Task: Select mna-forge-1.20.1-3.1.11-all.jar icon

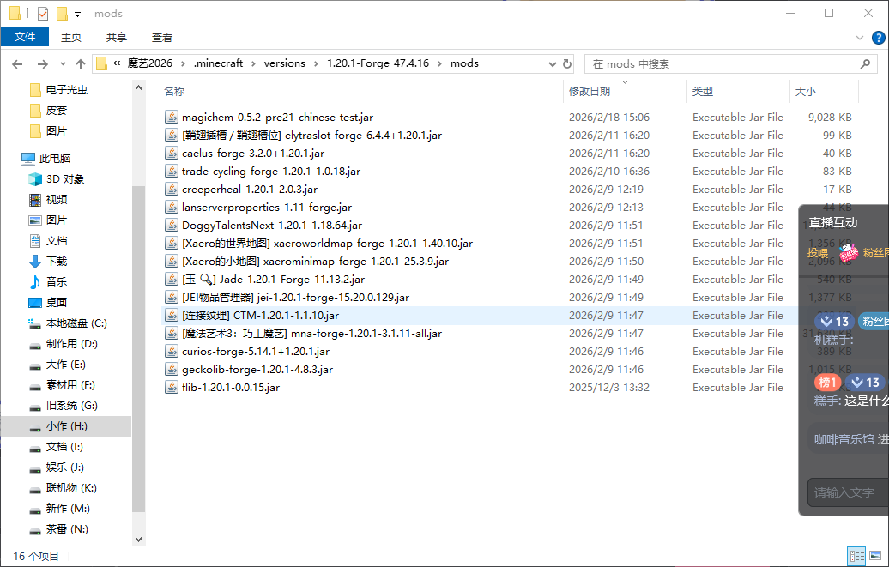Action: tap(172, 334)
